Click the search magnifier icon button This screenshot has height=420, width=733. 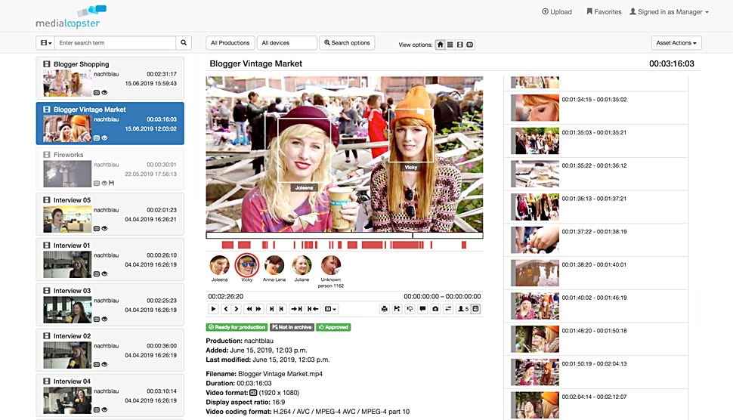(x=184, y=43)
